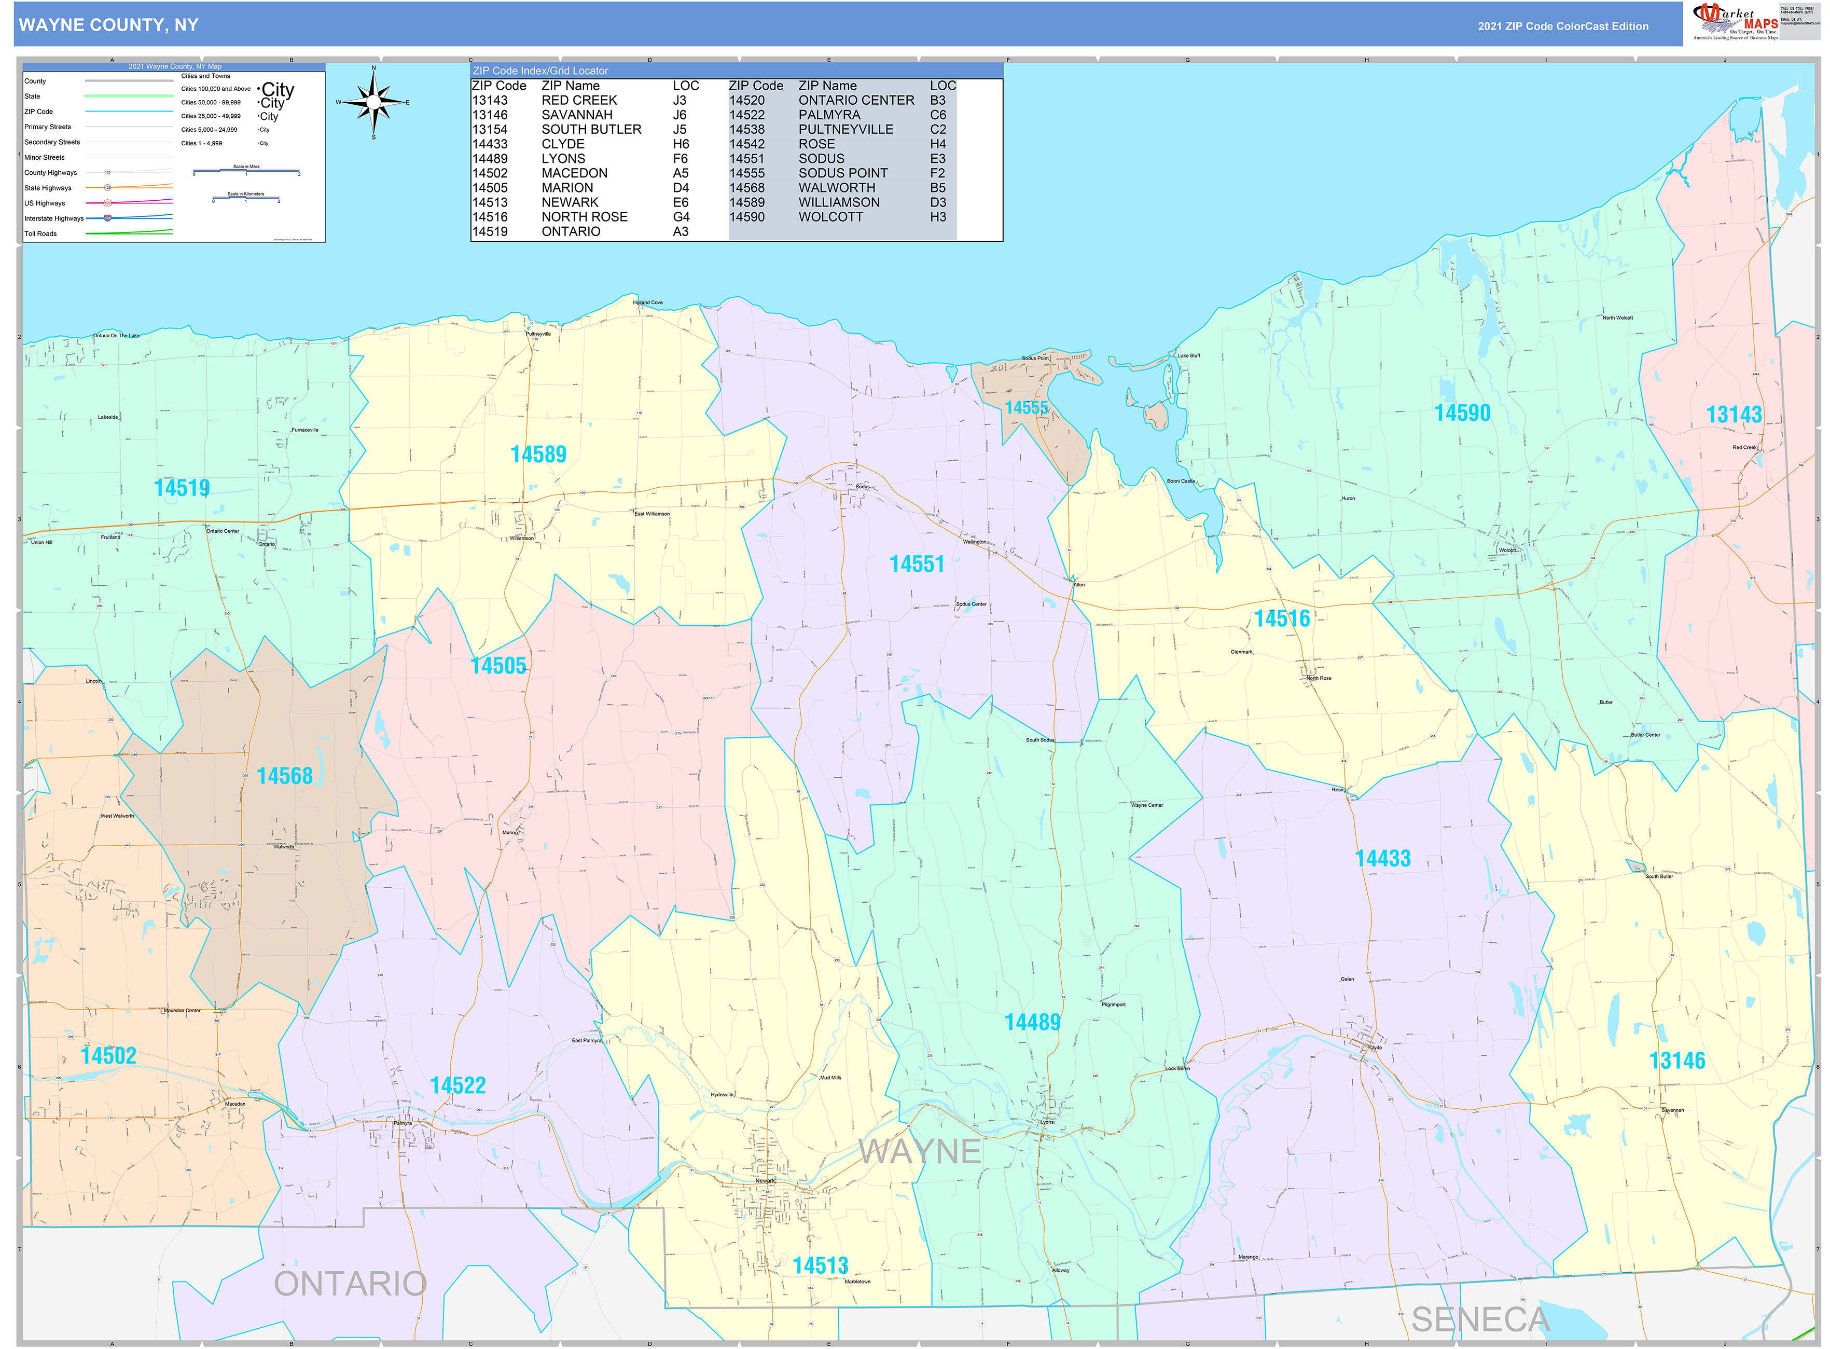Click the green State line sample in legend

coord(129,97)
